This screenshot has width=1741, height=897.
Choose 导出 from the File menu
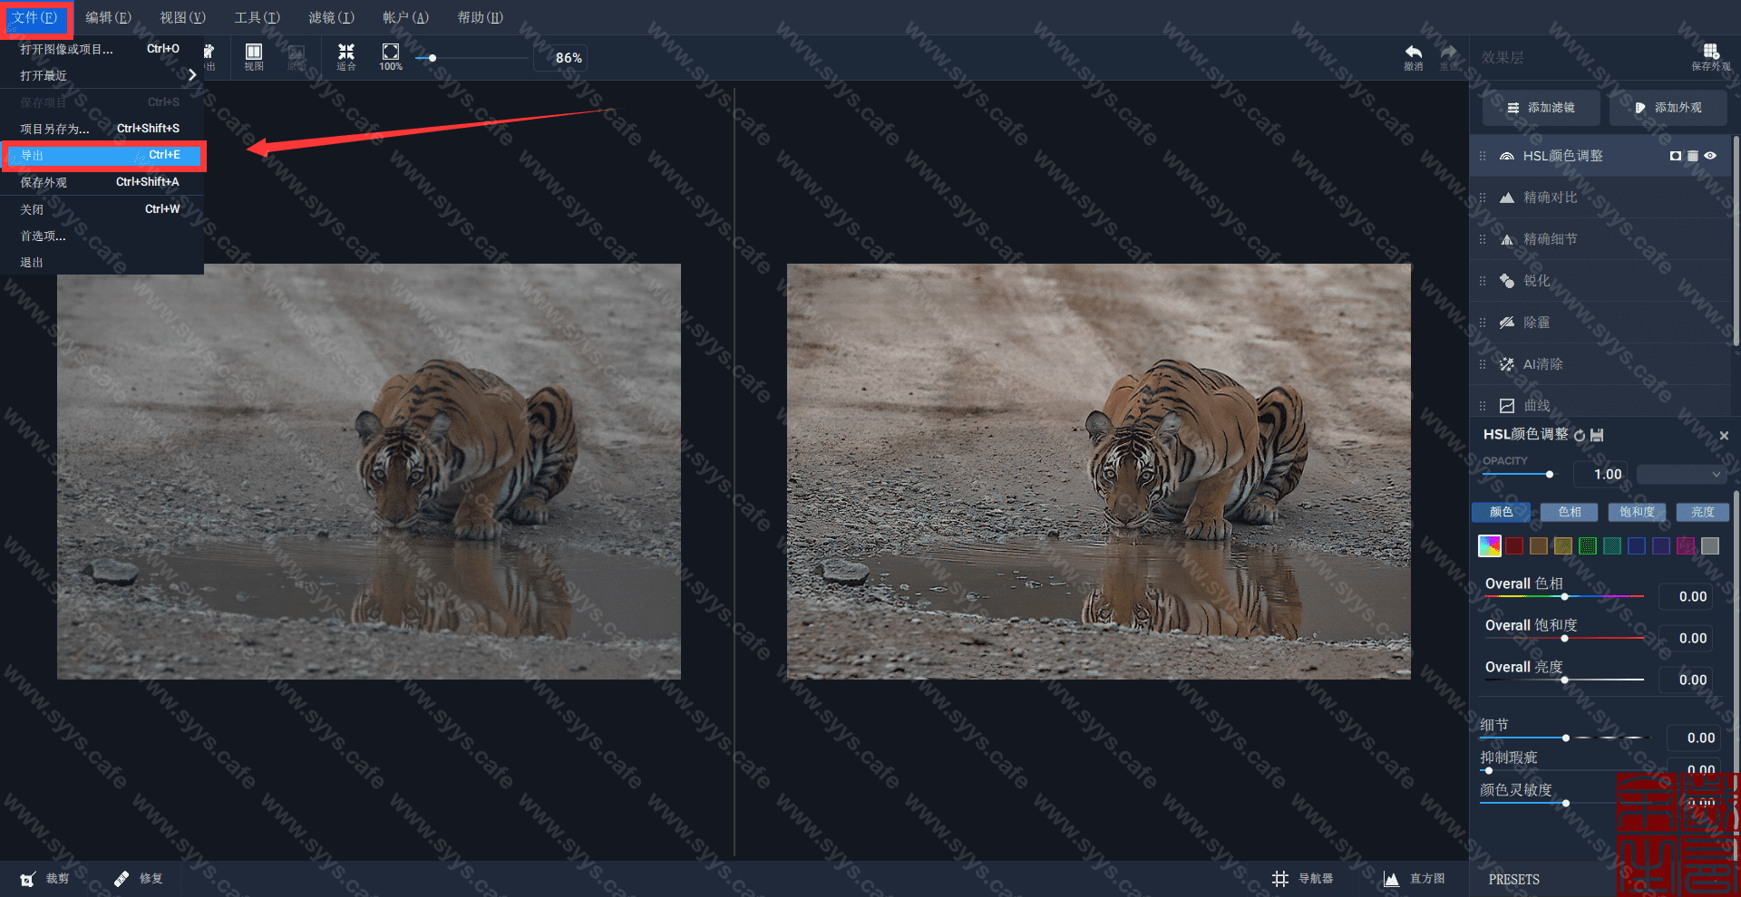102,155
